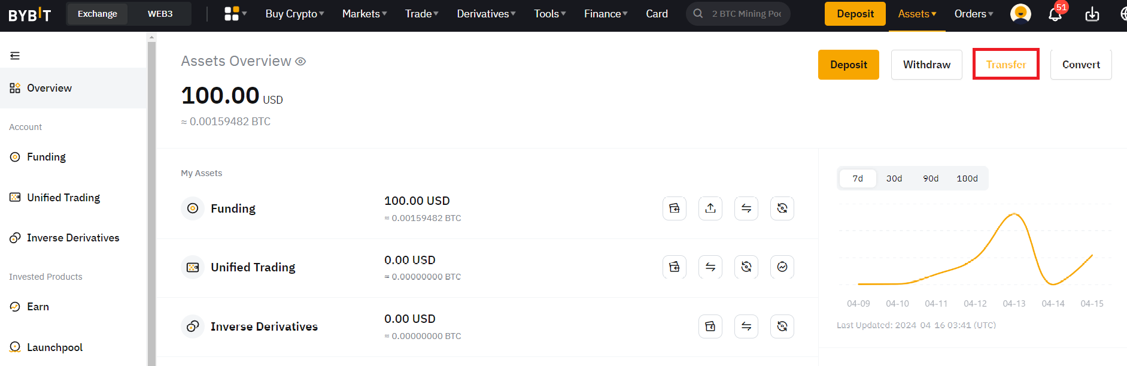Switch to the Exchange tab
The width and height of the screenshot is (1127, 366).
[x=98, y=14]
